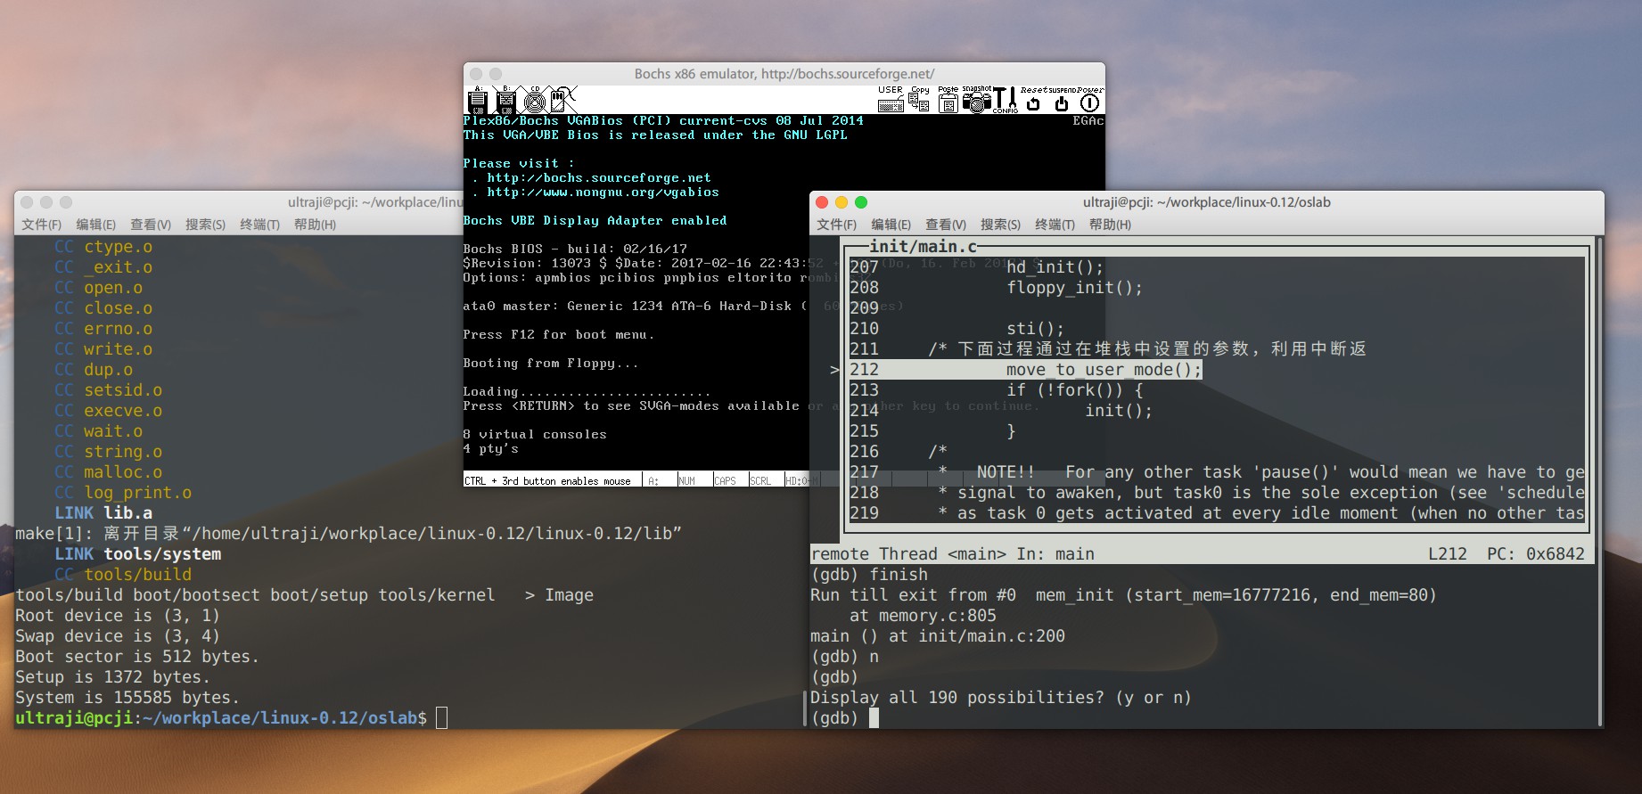Click the USER keyboard shortcut icon

pyautogui.click(x=891, y=100)
